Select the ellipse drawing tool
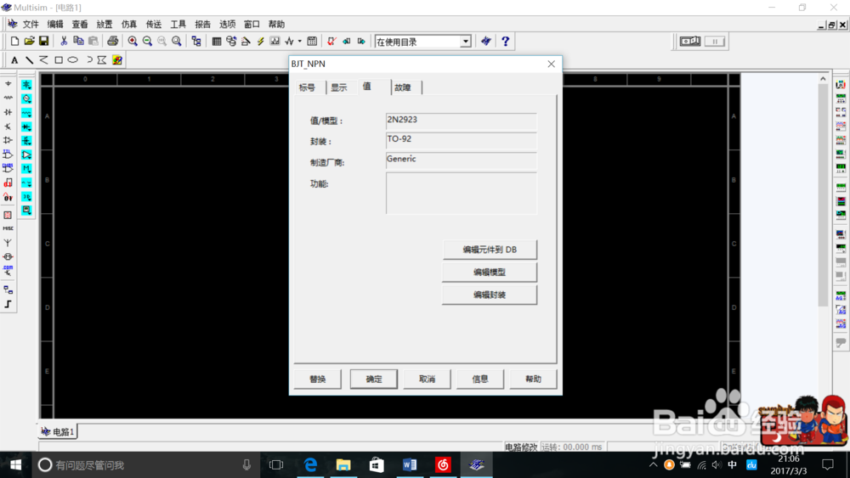The height and width of the screenshot is (478, 850). coord(72,60)
